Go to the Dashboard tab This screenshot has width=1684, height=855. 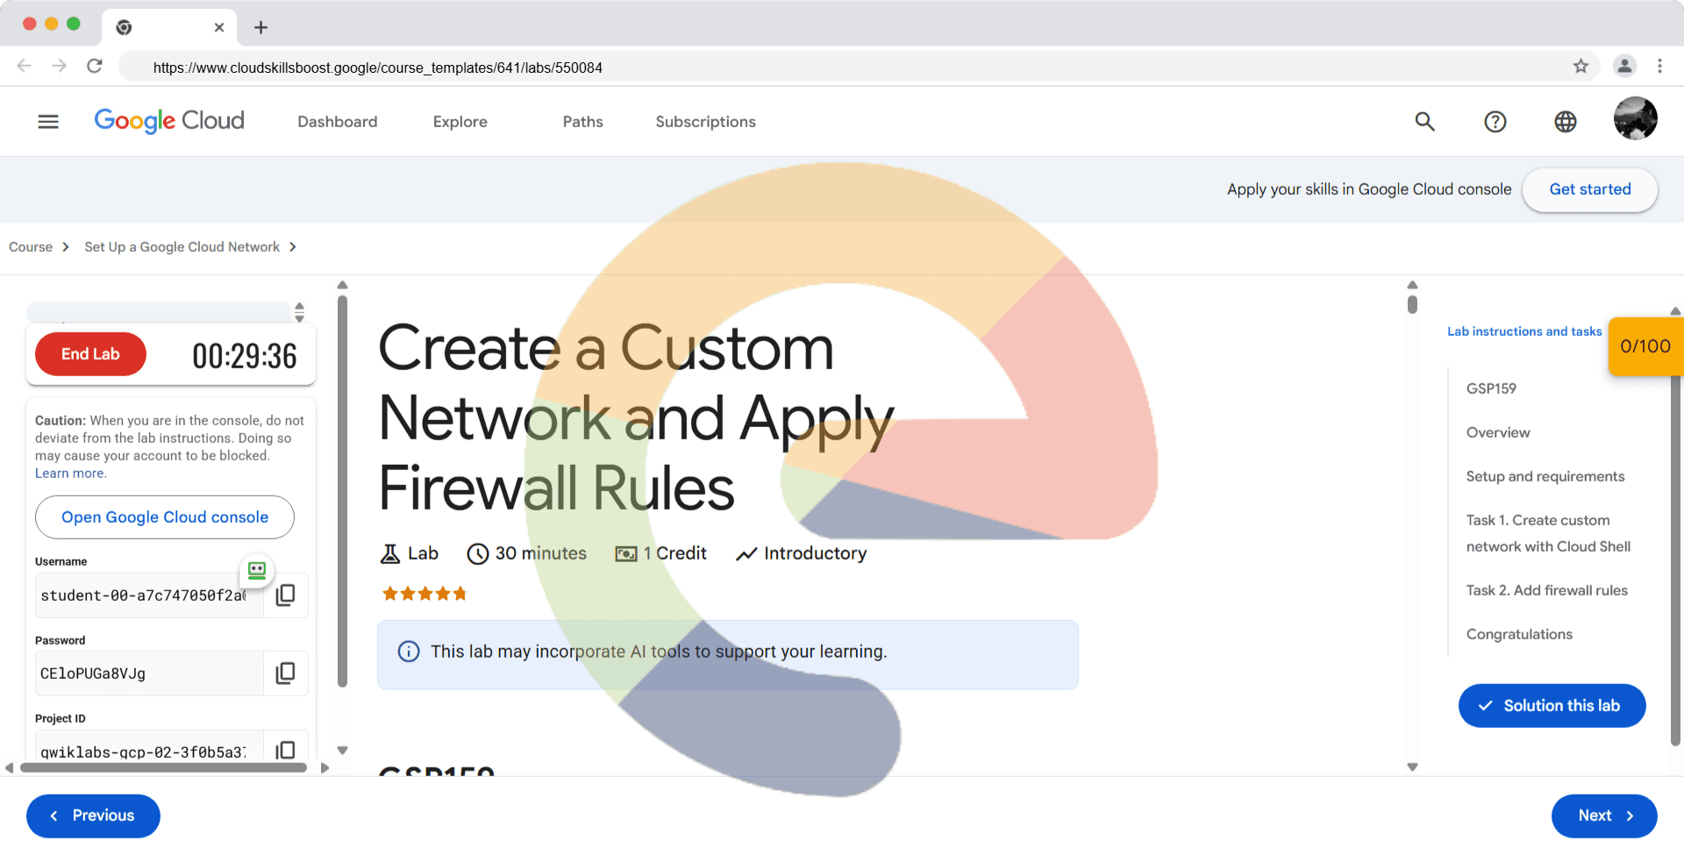click(337, 122)
